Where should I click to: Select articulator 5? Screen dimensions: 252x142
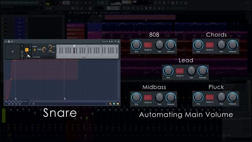tap(30, 47)
